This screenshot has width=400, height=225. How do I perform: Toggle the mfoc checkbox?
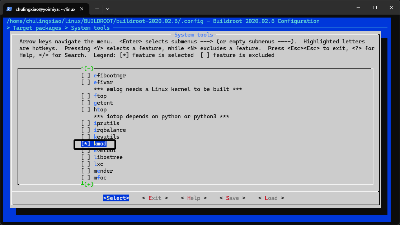point(85,178)
